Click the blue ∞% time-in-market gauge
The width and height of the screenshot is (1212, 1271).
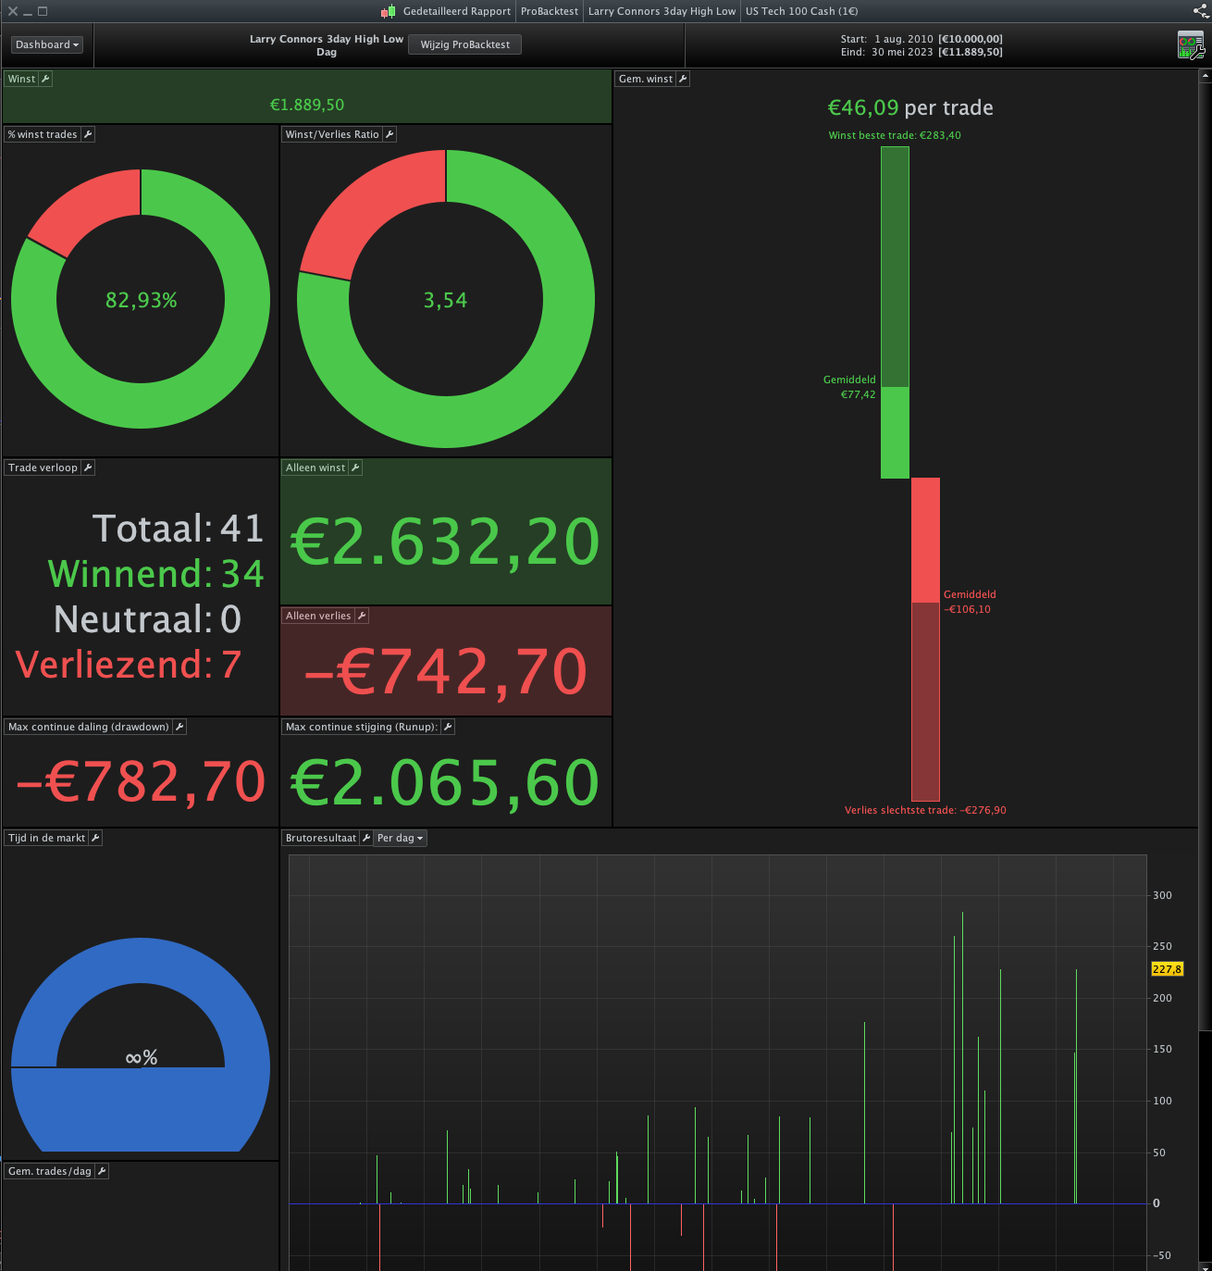141,1044
